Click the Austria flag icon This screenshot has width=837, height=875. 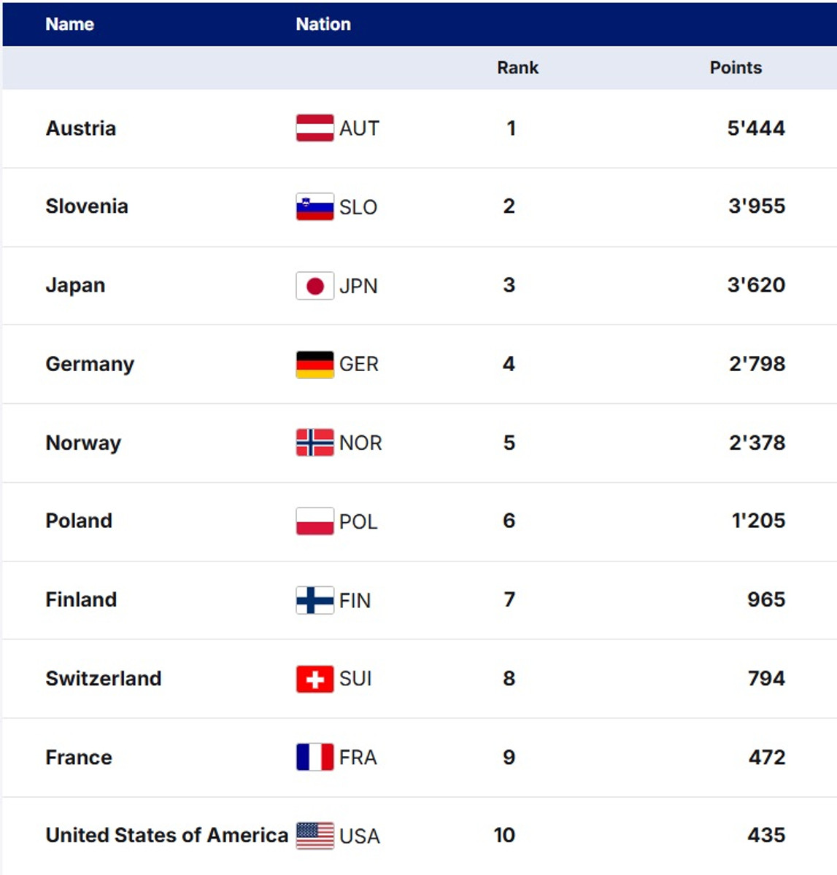tap(315, 128)
